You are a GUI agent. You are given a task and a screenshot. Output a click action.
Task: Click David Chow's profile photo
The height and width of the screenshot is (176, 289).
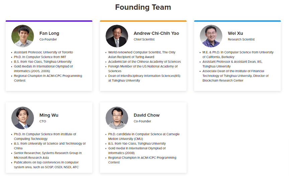(117, 118)
